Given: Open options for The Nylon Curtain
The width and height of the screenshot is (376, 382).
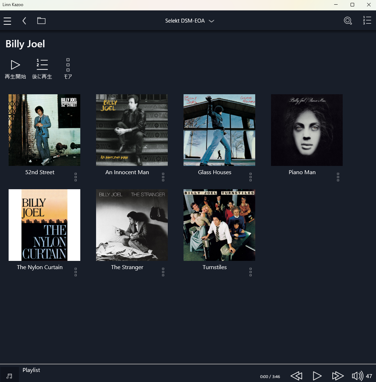Looking at the screenshot, I should (x=76, y=272).
